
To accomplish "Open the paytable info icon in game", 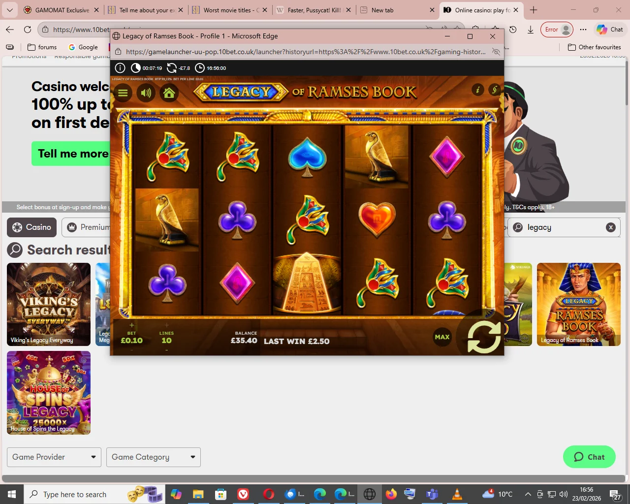I will (x=477, y=90).
